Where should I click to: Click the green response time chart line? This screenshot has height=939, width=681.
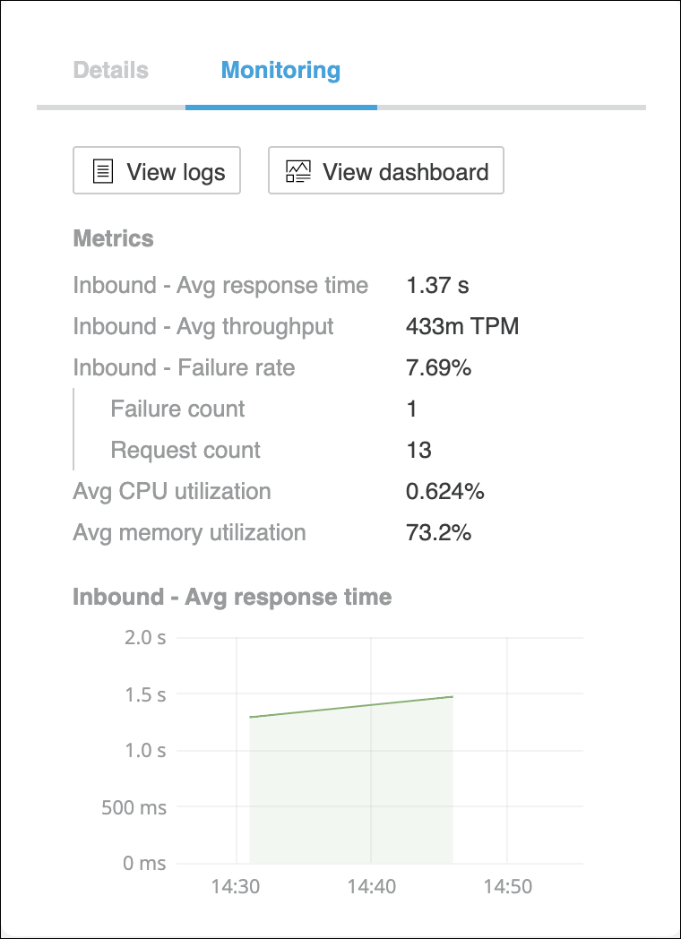[x=351, y=707]
